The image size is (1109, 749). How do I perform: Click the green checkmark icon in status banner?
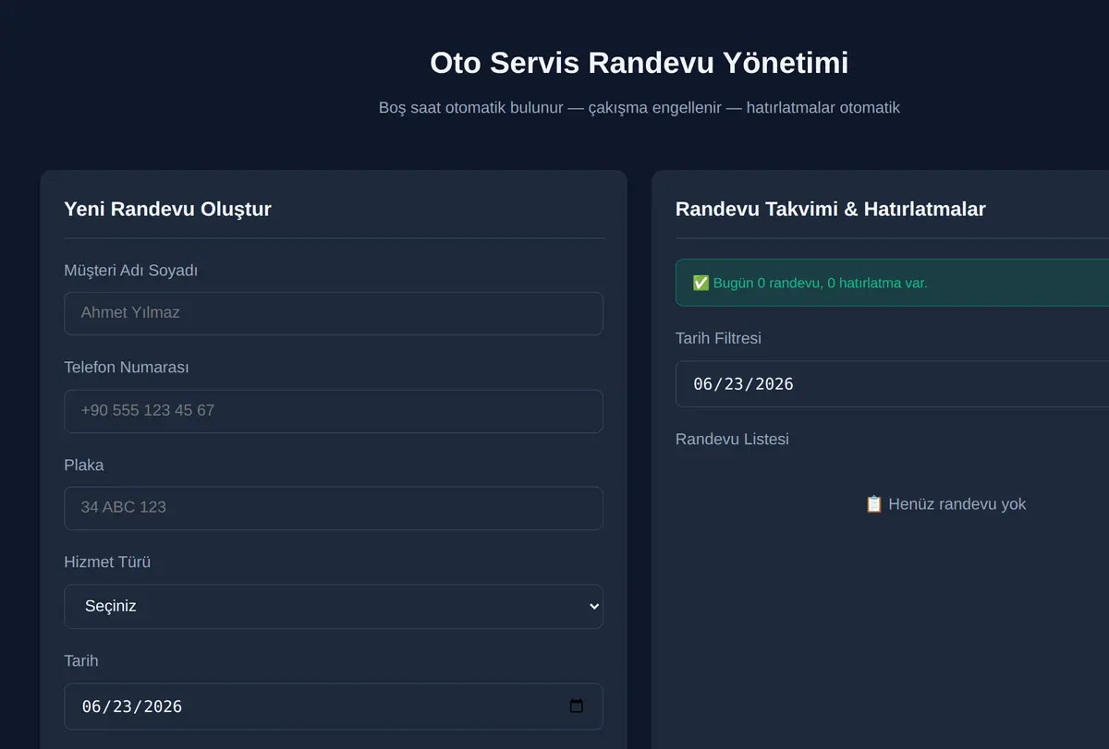coord(701,283)
